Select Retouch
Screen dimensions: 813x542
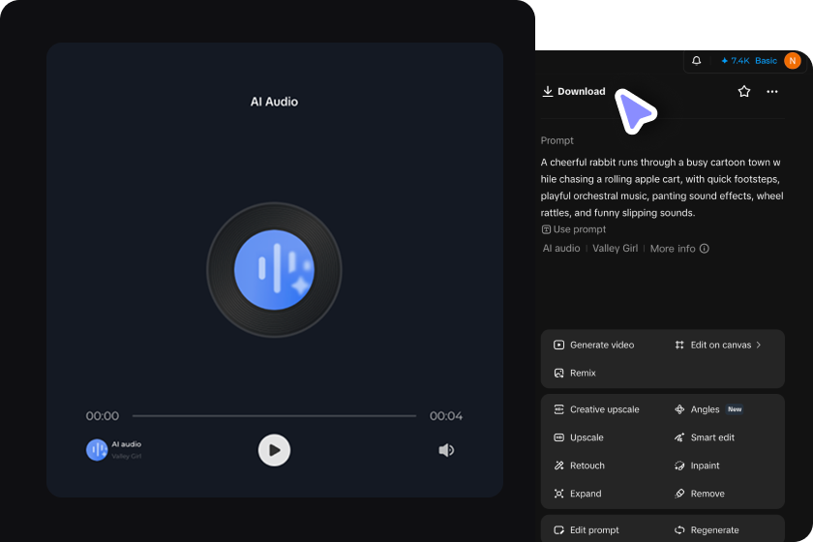pyautogui.click(x=579, y=466)
